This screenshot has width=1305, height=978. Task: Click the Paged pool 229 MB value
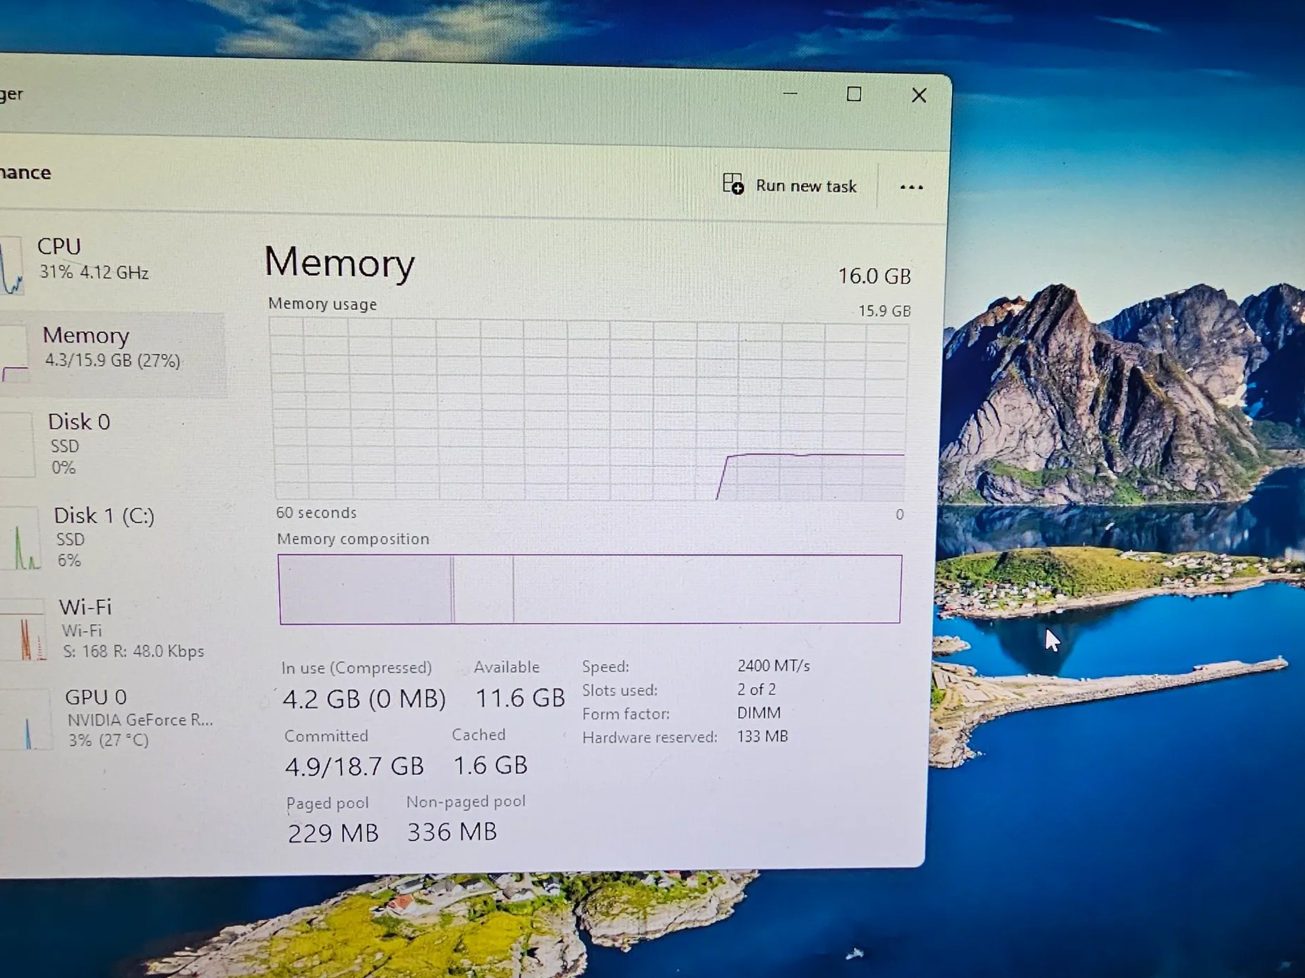[x=333, y=833]
